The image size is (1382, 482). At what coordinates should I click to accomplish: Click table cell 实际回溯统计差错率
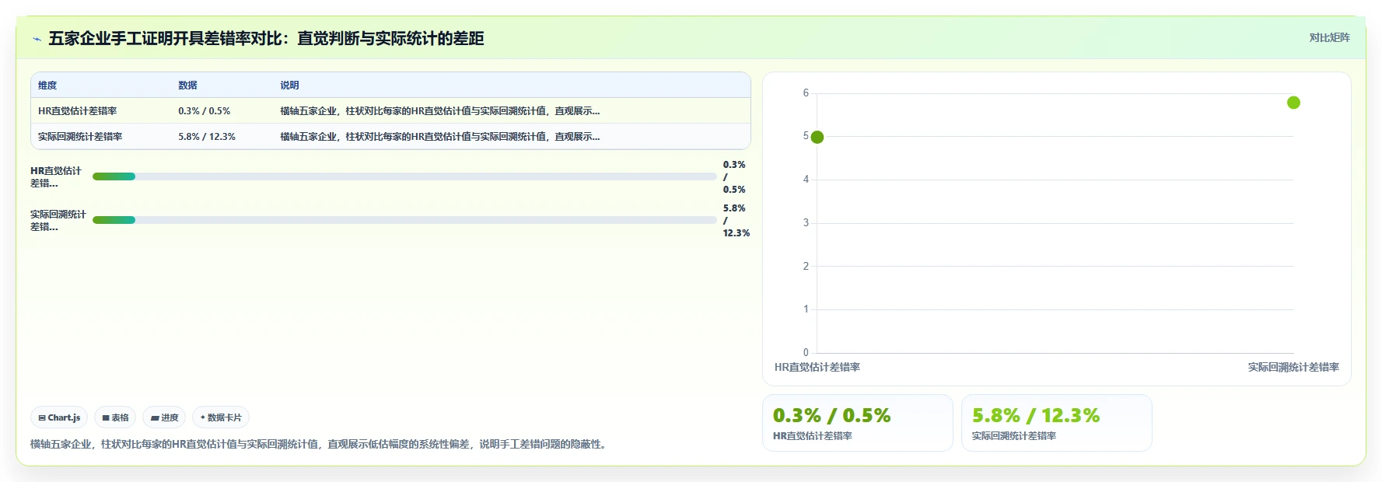tap(80, 137)
